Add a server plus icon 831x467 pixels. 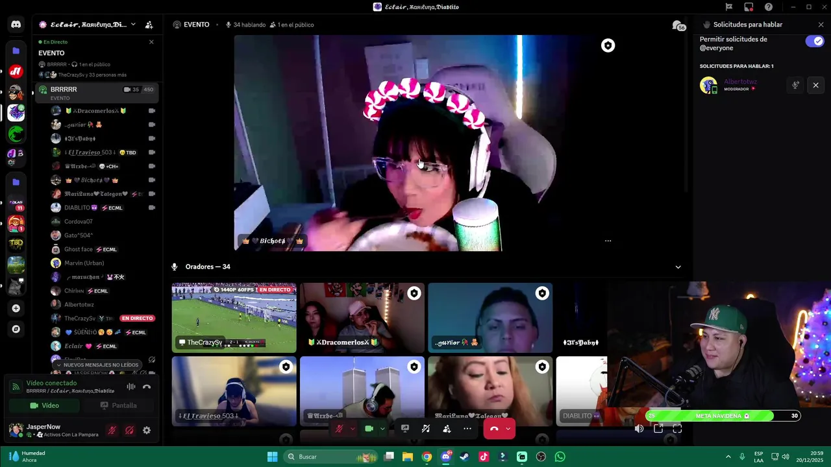(x=16, y=308)
